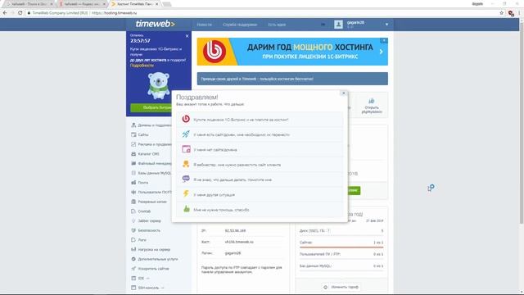Image resolution: width=524 pixels, height=295 pixels.
Task: Click the Chrome bookmark star icon
Action: tap(502, 13)
